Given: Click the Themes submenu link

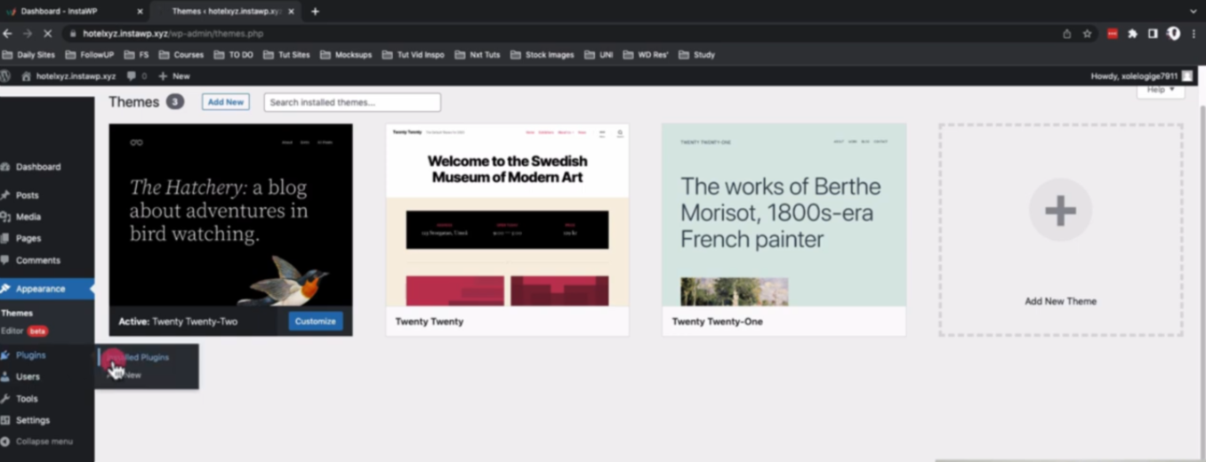Looking at the screenshot, I should click(17, 313).
